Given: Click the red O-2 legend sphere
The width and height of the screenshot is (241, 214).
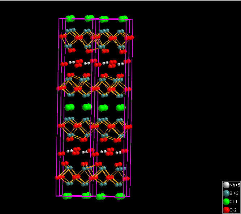Looking at the screenshot, I should 226,210.
